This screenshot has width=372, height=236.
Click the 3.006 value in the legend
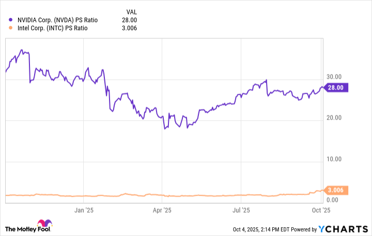click(130, 28)
